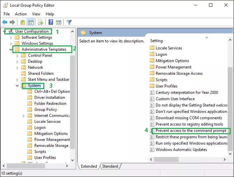Expand the Software Settings node

(11, 37)
